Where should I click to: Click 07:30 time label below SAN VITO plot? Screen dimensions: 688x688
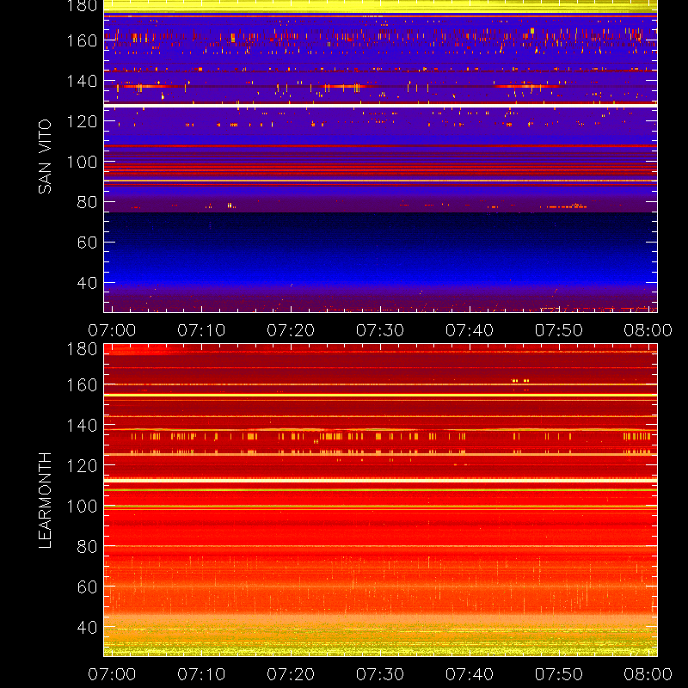pos(380,330)
